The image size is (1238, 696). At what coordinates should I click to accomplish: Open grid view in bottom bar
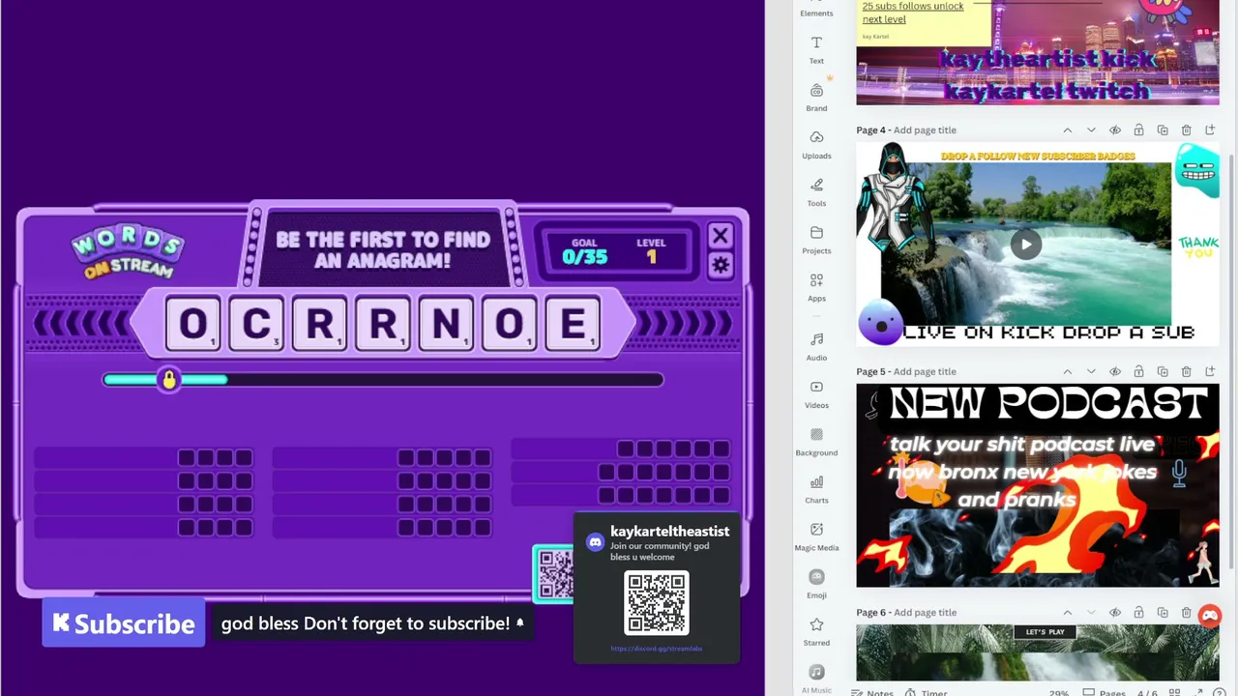click(x=1174, y=692)
